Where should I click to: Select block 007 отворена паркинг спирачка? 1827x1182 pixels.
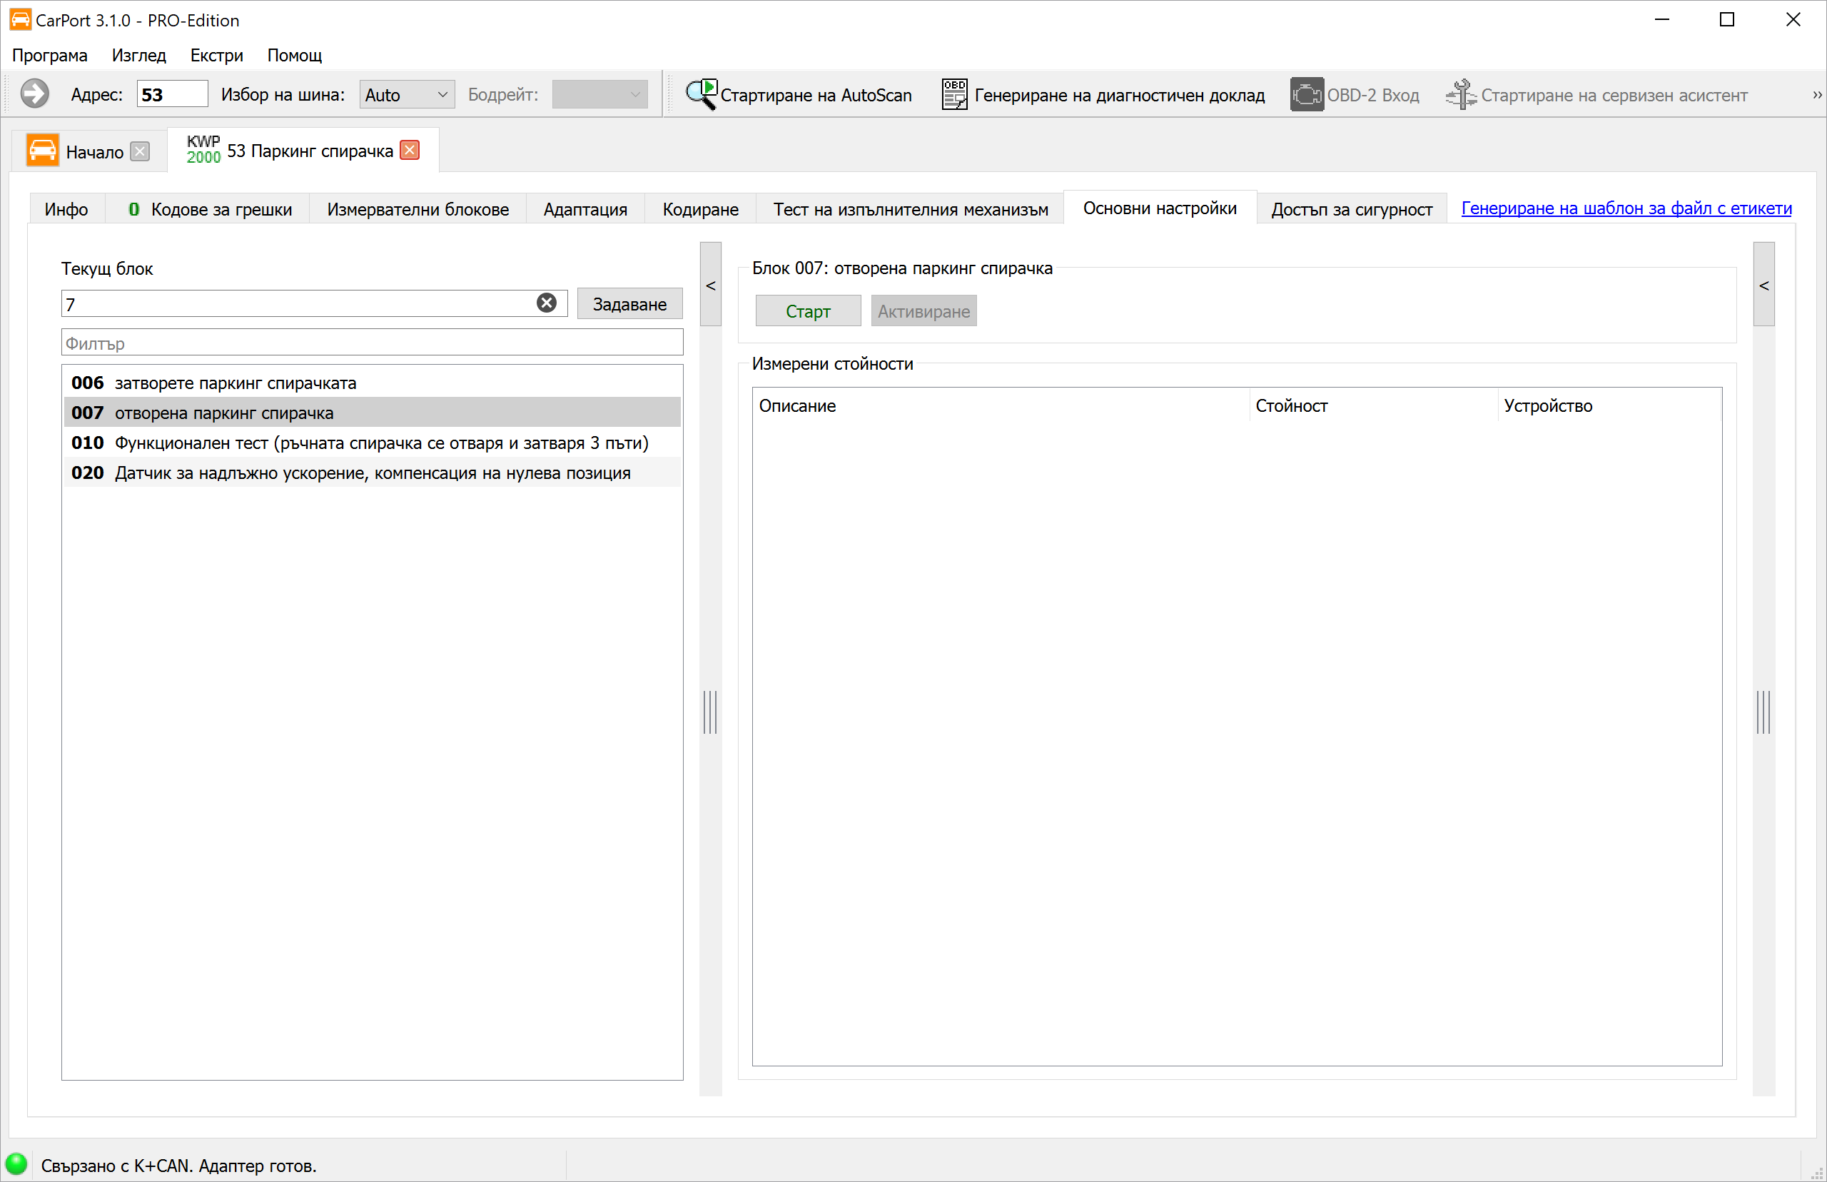[x=372, y=412]
